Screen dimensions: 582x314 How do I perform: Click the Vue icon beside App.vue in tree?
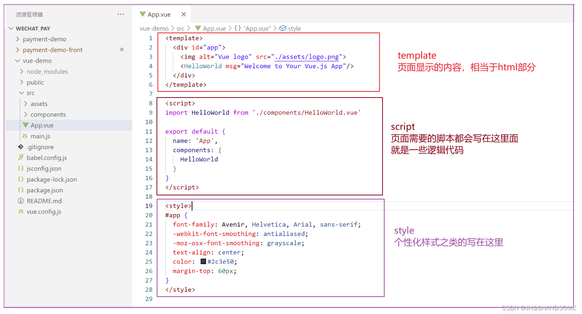pyautogui.click(x=25, y=125)
